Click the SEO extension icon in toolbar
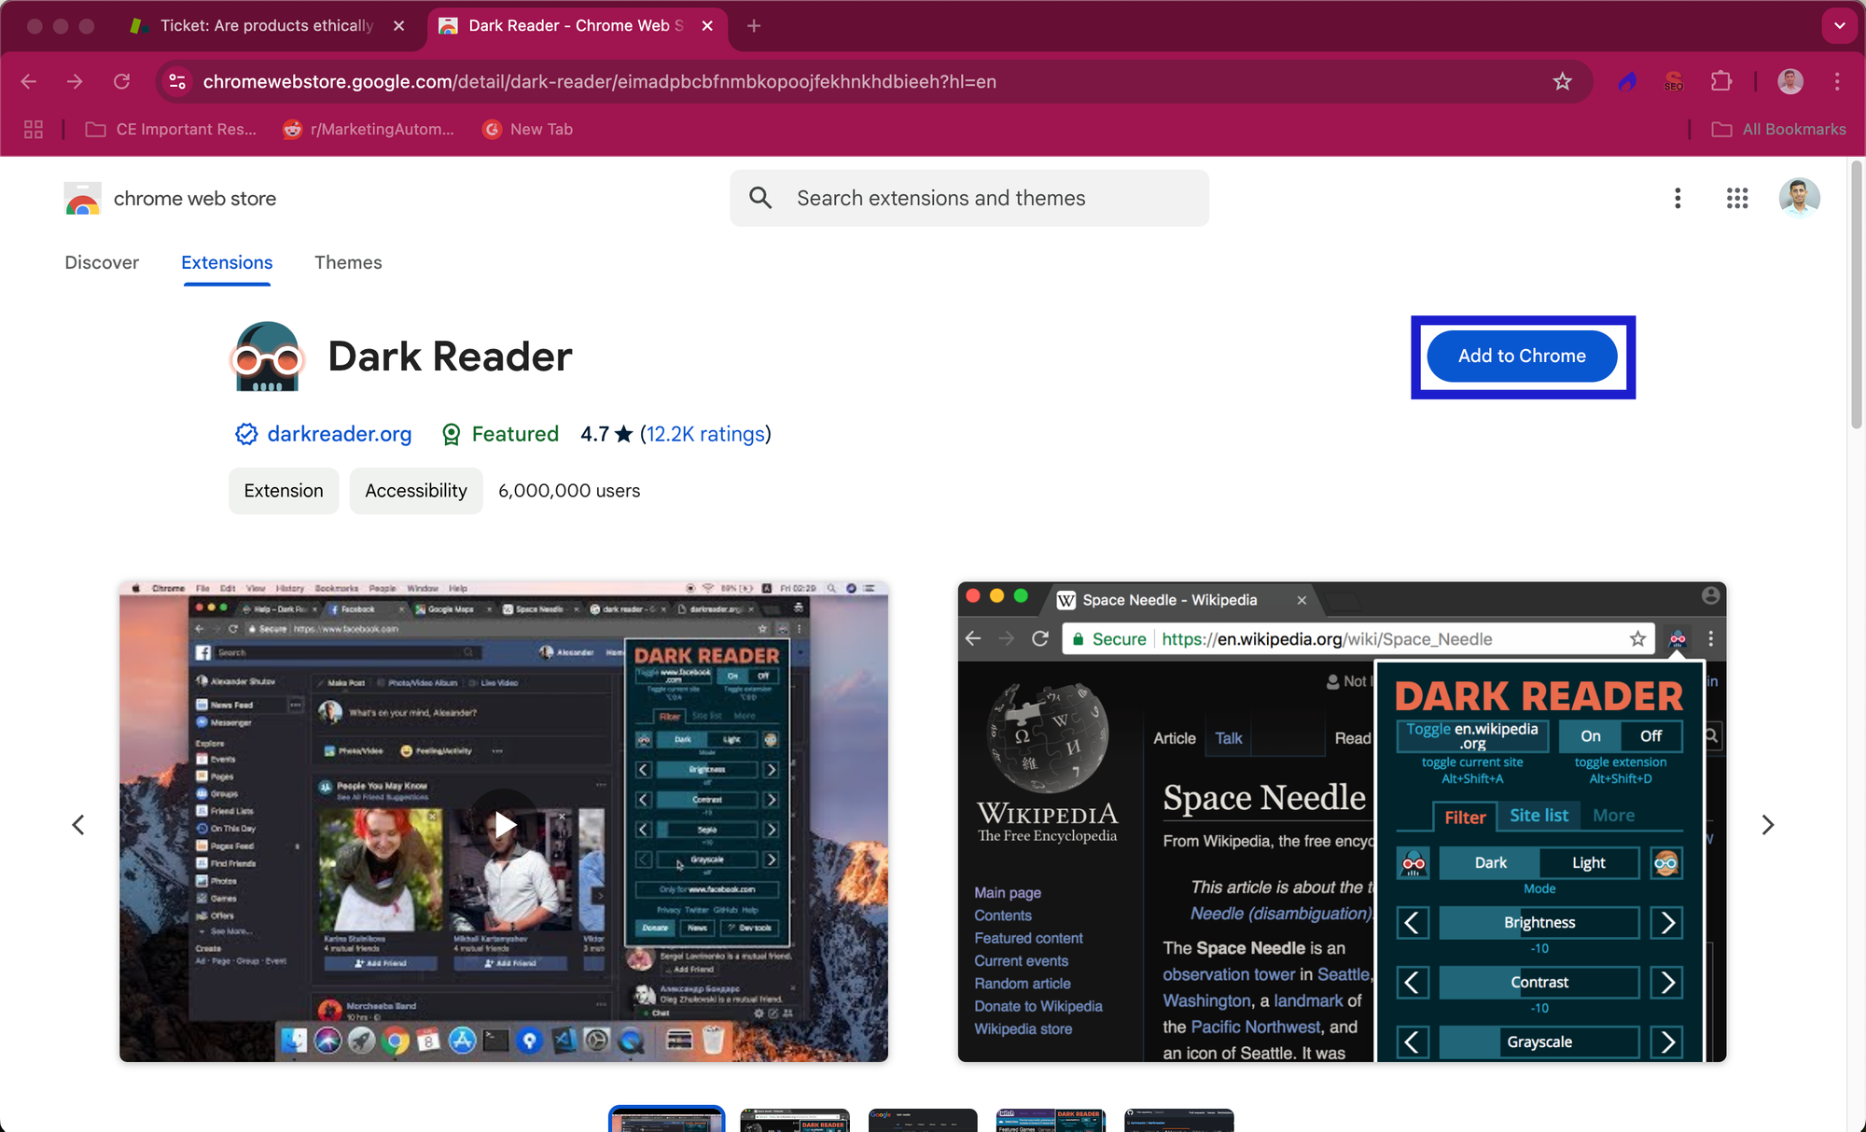Image resolution: width=1866 pixels, height=1132 pixels. (x=1674, y=81)
